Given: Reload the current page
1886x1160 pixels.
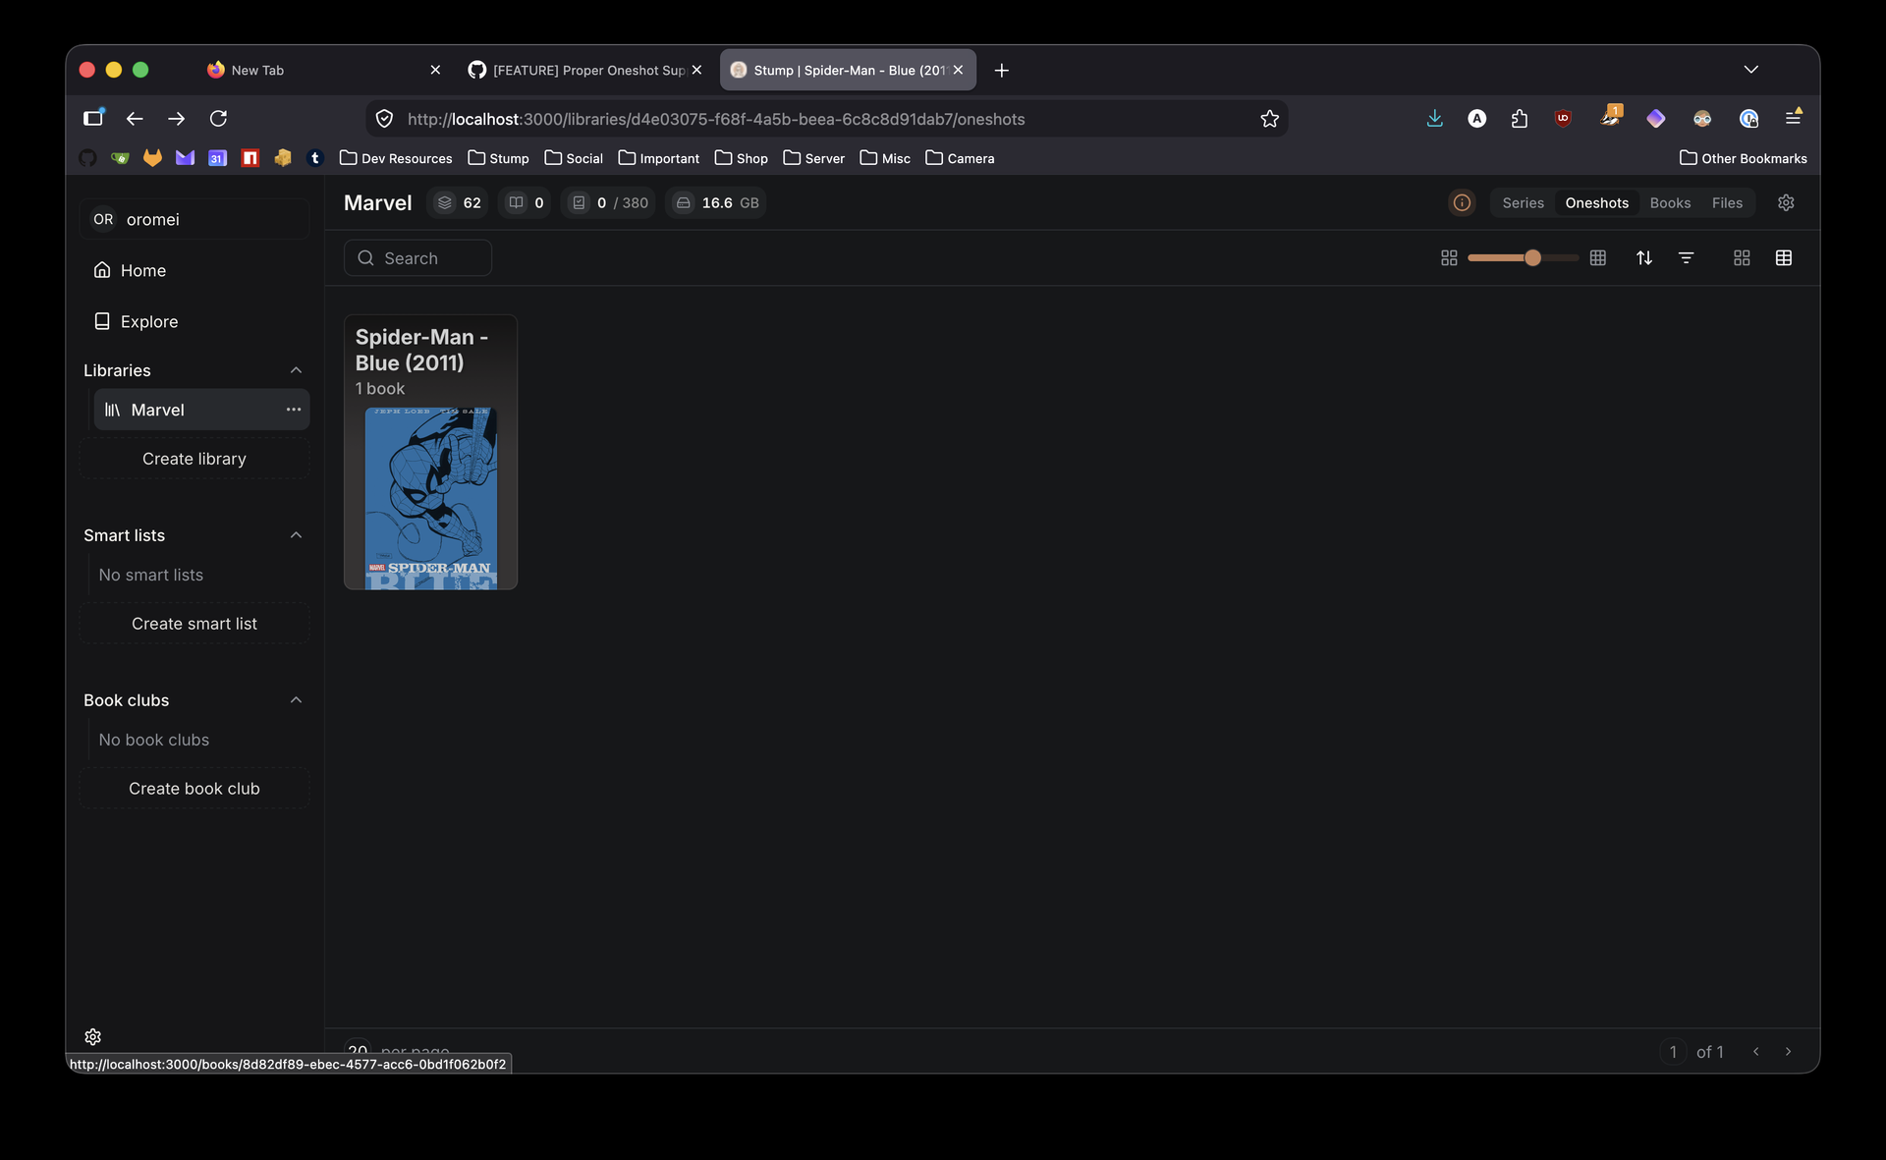Looking at the screenshot, I should (218, 119).
